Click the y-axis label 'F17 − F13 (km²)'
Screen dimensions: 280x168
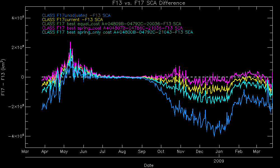(x=4, y=77)
